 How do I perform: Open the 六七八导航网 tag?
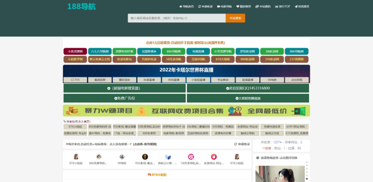(100, 51)
